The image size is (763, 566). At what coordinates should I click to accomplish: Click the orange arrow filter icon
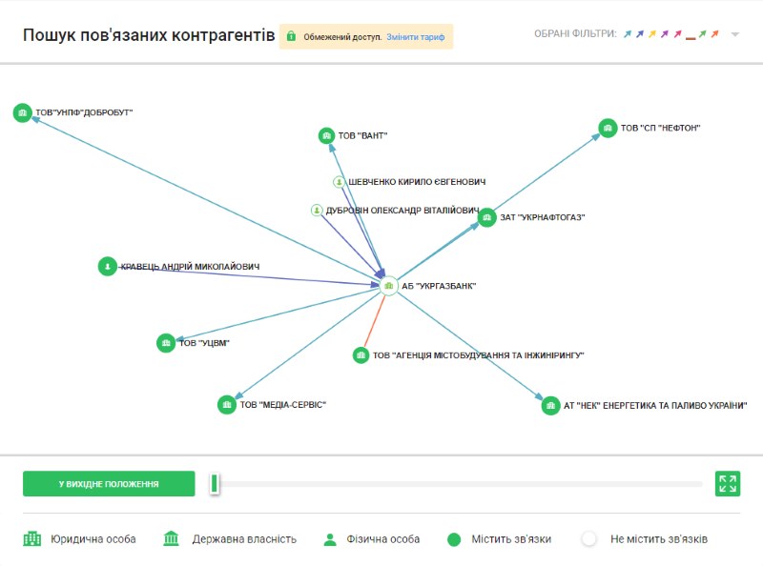pyautogui.click(x=714, y=34)
